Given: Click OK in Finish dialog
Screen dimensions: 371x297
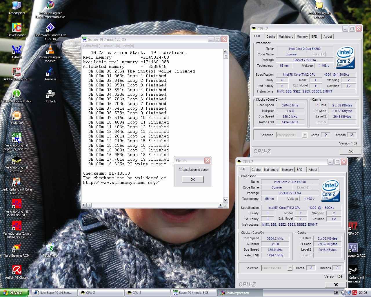Looking at the screenshot, I should [193, 180].
